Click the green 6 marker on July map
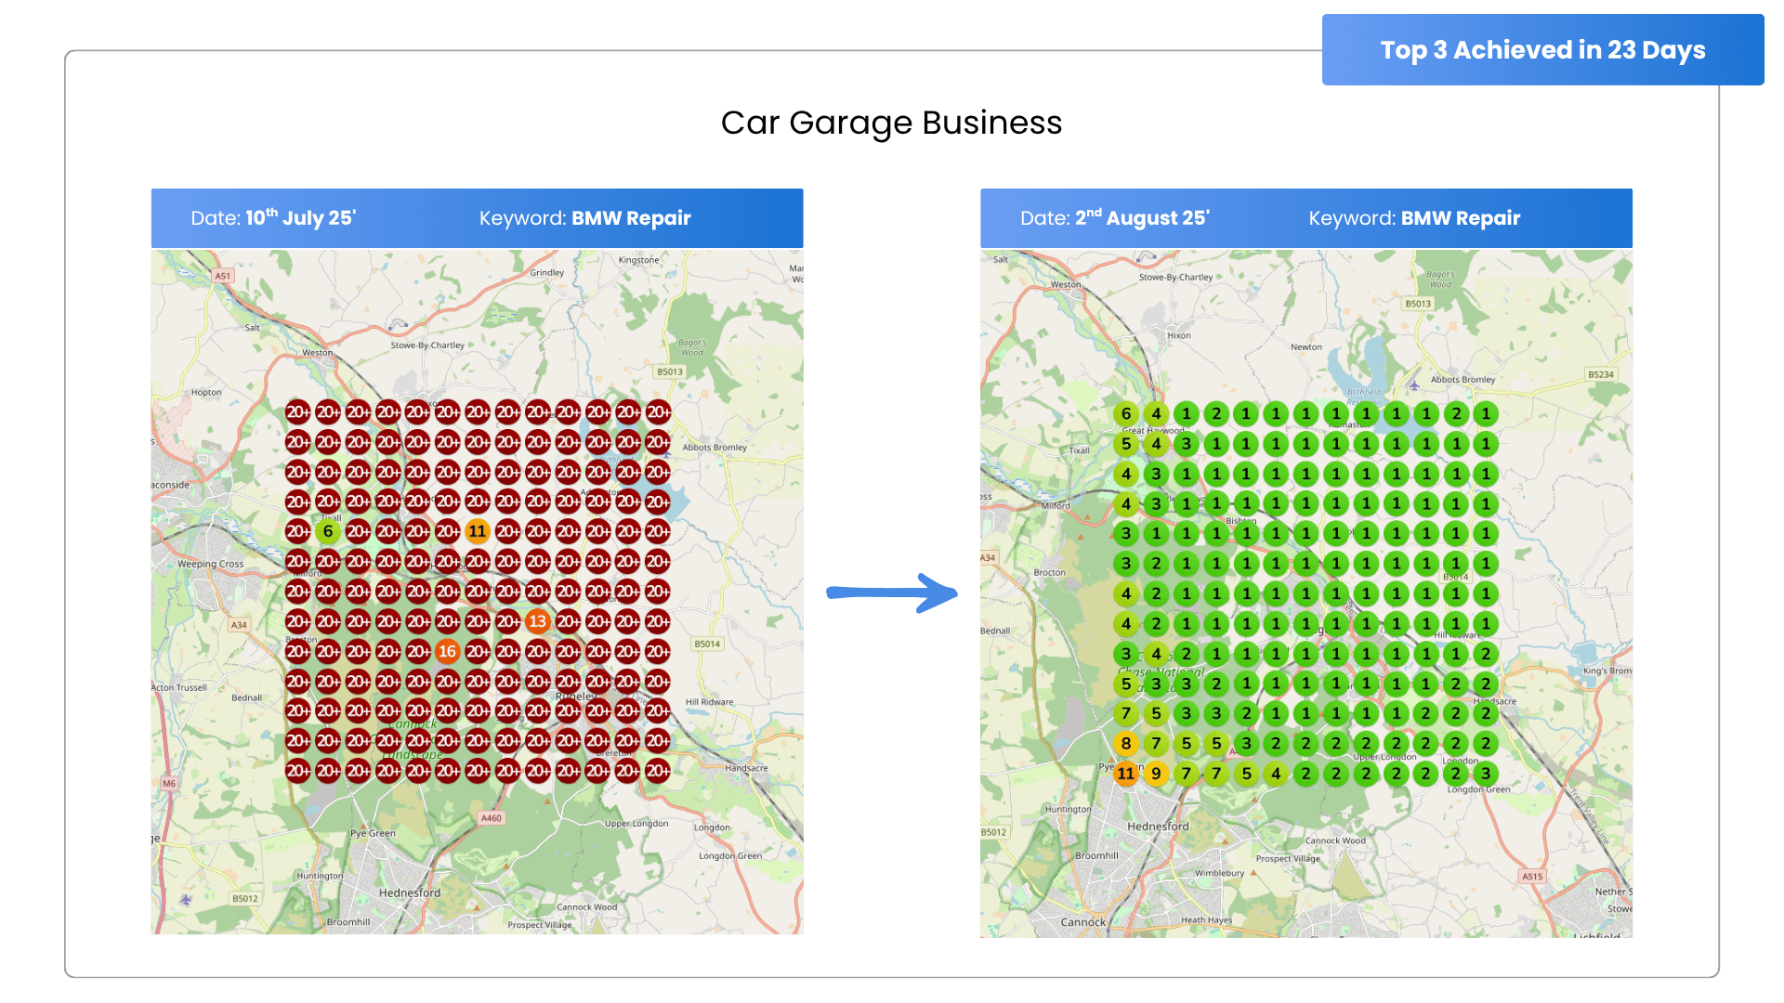 pyautogui.click(x=327, y=531)
